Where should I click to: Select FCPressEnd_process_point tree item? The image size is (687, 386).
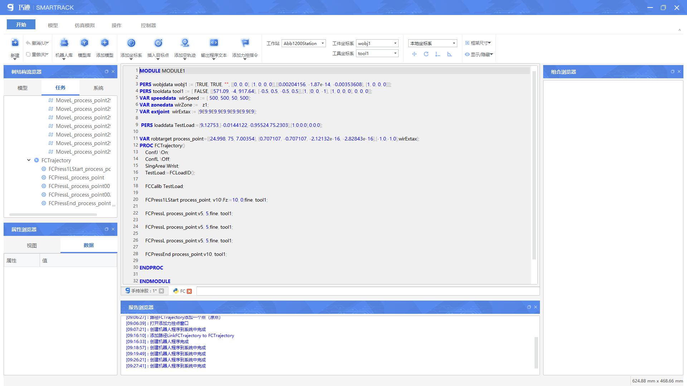79,203
